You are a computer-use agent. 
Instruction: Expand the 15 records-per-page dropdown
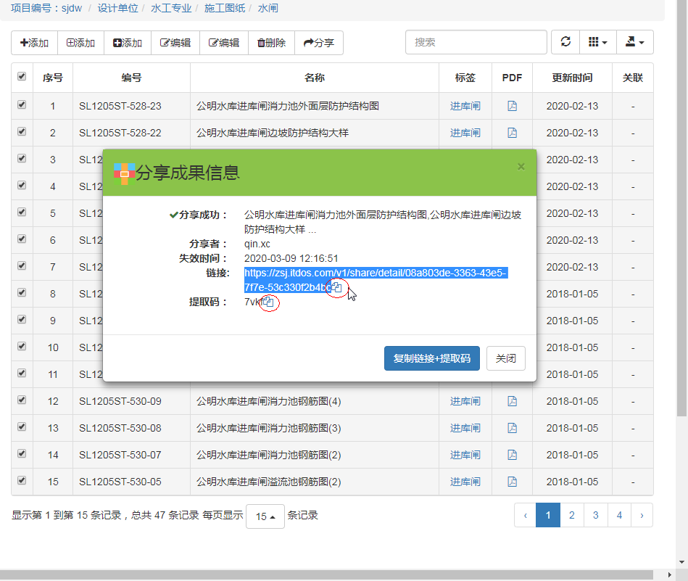tap(265, 516)
